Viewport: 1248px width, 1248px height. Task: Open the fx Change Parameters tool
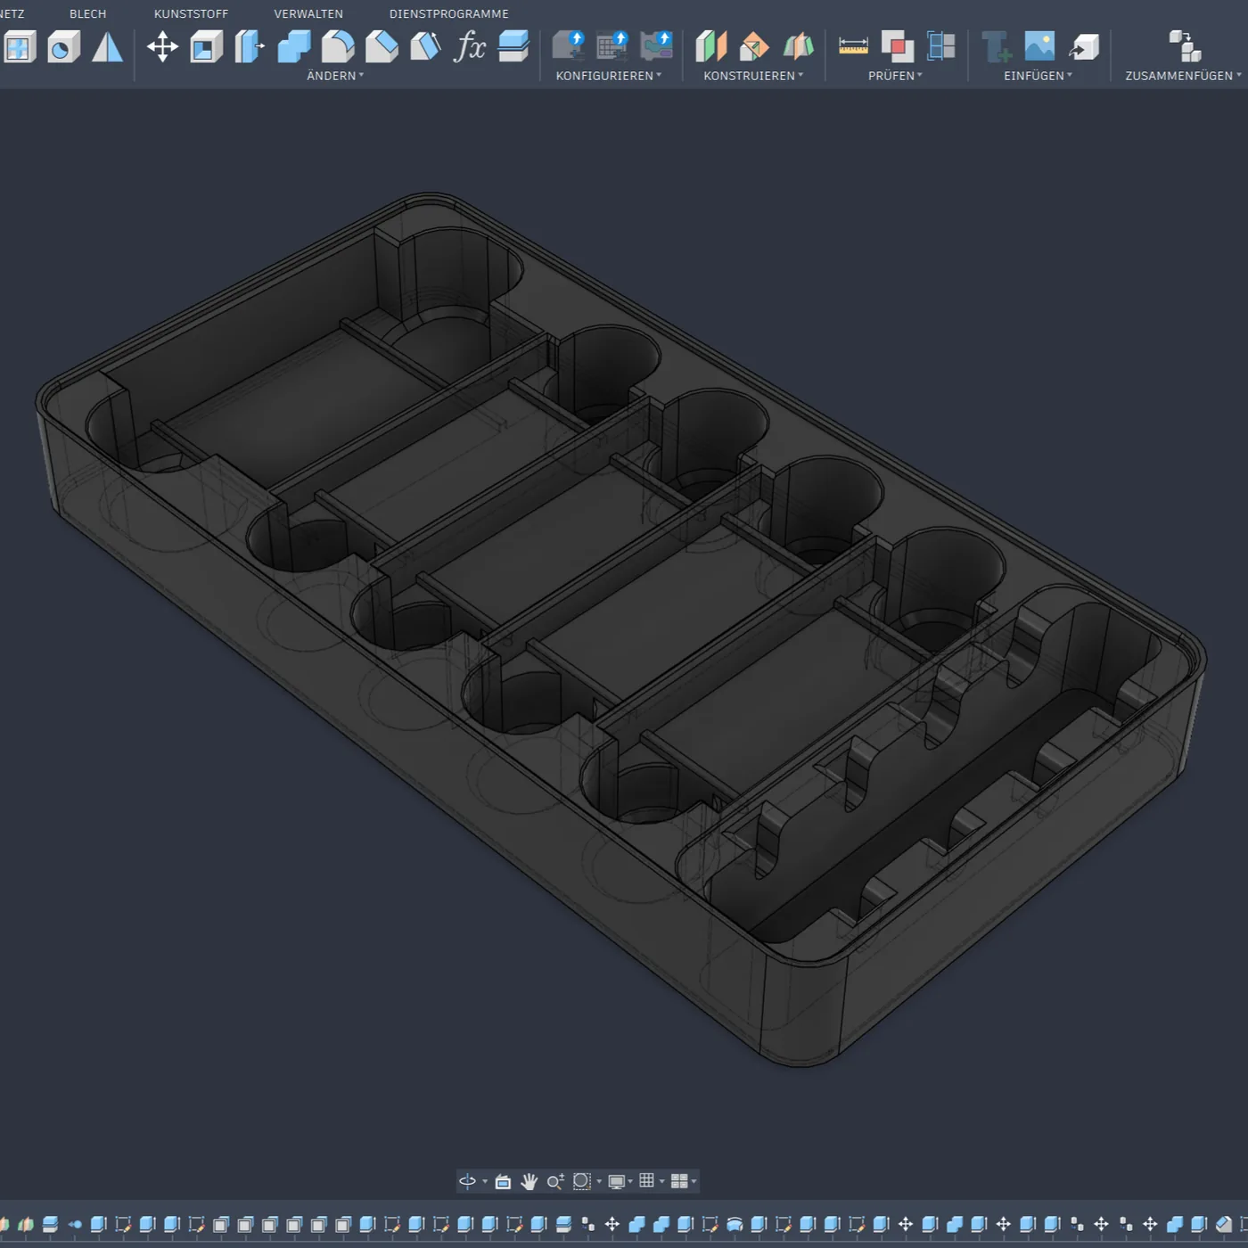click(470, 46)
